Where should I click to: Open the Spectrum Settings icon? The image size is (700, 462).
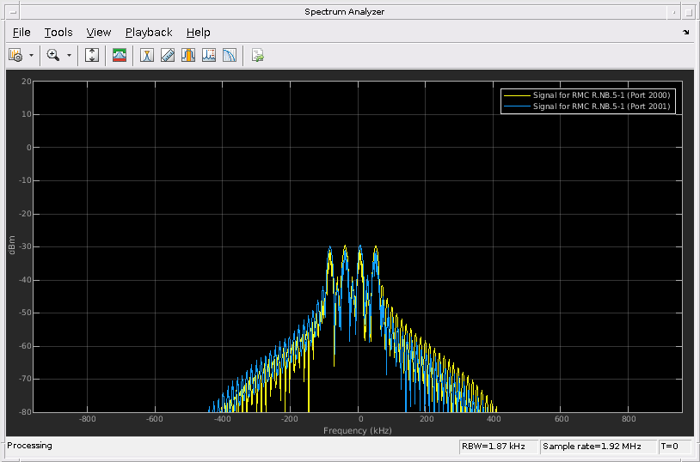coord(15,55)
